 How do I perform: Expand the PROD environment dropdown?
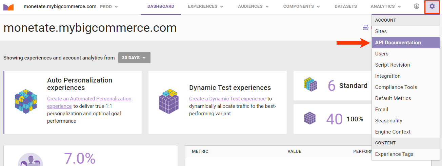109,6
